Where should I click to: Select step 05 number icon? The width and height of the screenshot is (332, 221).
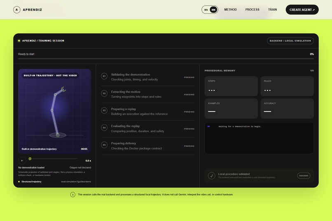(104, 145)
